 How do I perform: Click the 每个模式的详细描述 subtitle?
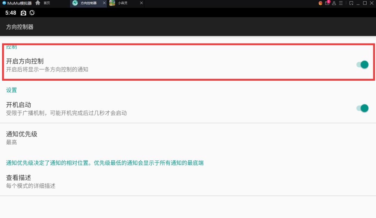(31, 186)
